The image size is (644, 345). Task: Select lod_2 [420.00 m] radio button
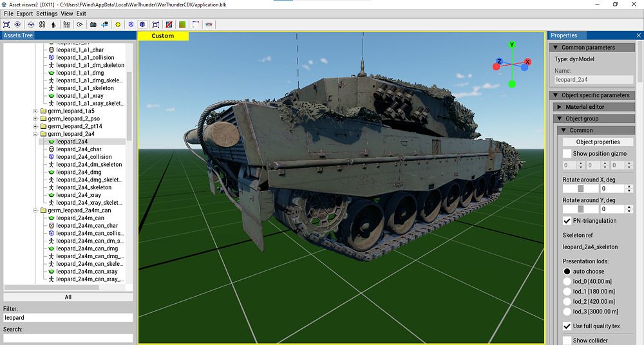pos(567,301)
